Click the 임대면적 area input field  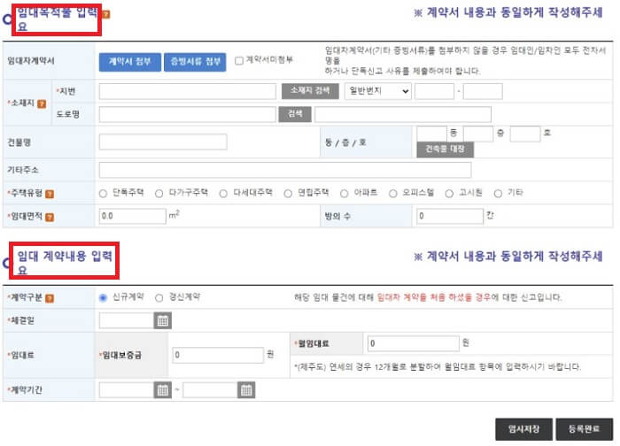[133, 216]
